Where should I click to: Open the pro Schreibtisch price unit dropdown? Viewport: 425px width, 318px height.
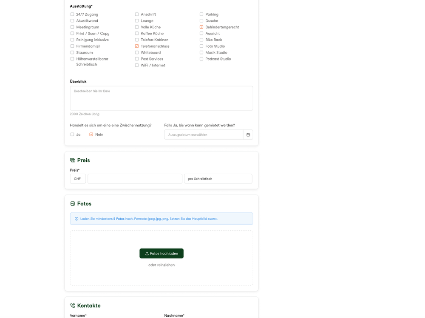click(x=218, y=179)
